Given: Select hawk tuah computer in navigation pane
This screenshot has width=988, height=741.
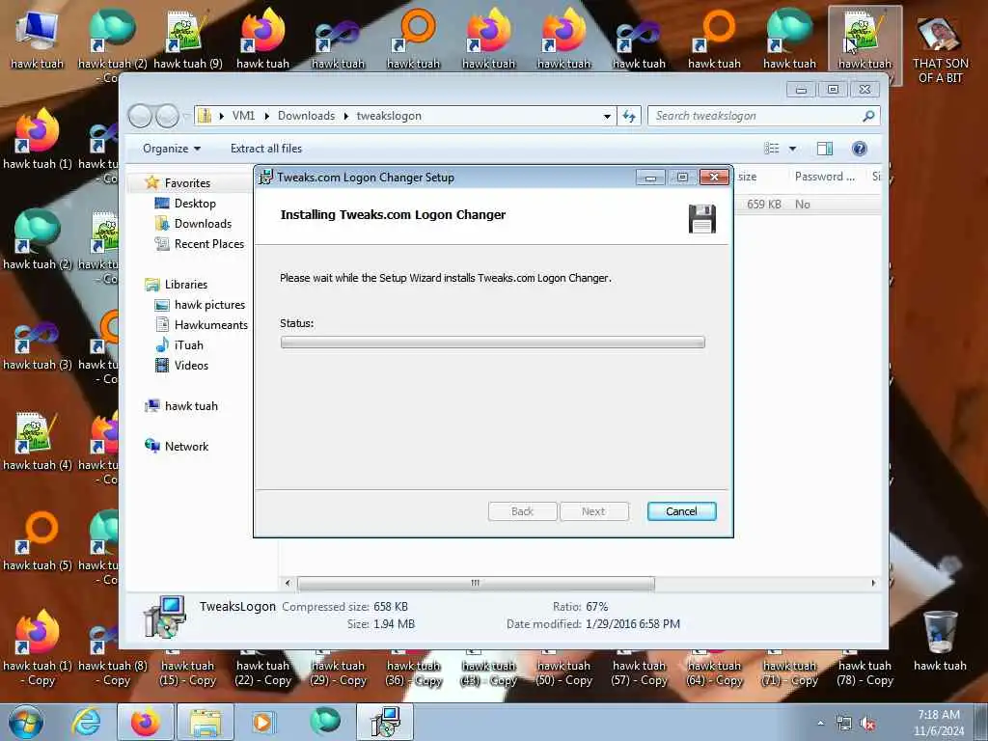Looking at the screenshot, I should click(191, 406).
